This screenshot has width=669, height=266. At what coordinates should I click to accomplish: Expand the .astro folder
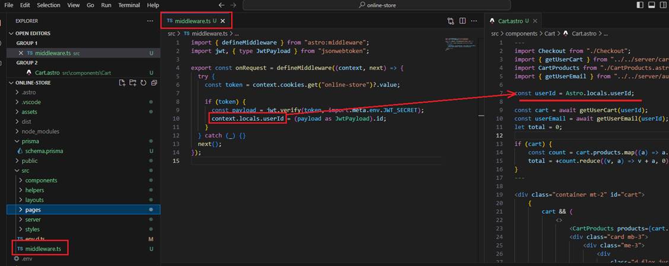pos(17,92)
